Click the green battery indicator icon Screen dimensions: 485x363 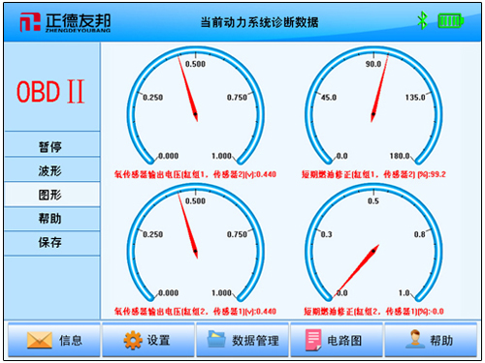[450, 21]
